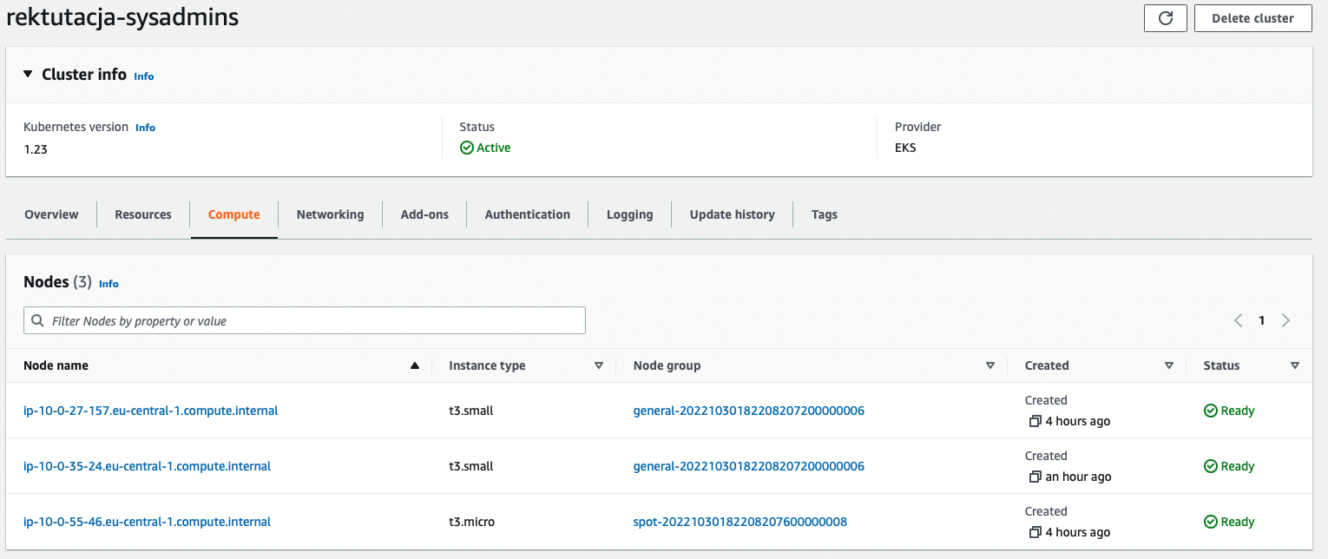Open node ip-10-0-27-157.eu-central-1.compute.internal
1328x559 pixels.
click(151, 411)
